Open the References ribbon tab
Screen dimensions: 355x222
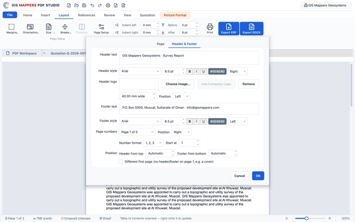tap(87, 15)
